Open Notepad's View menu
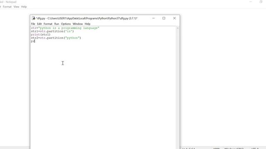 [x=16, y=7]
